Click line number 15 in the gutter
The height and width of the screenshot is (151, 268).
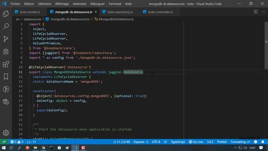coord(21,91)
